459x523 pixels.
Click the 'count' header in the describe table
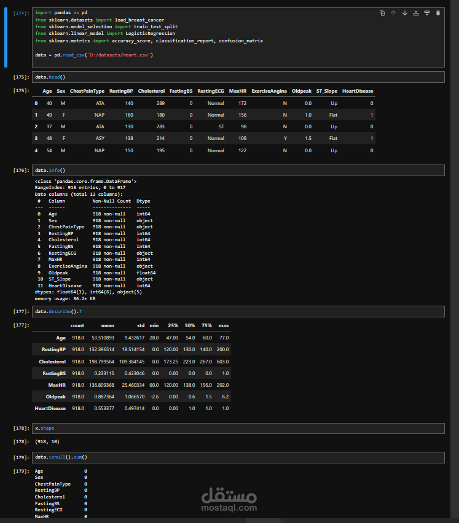[77, 325]
